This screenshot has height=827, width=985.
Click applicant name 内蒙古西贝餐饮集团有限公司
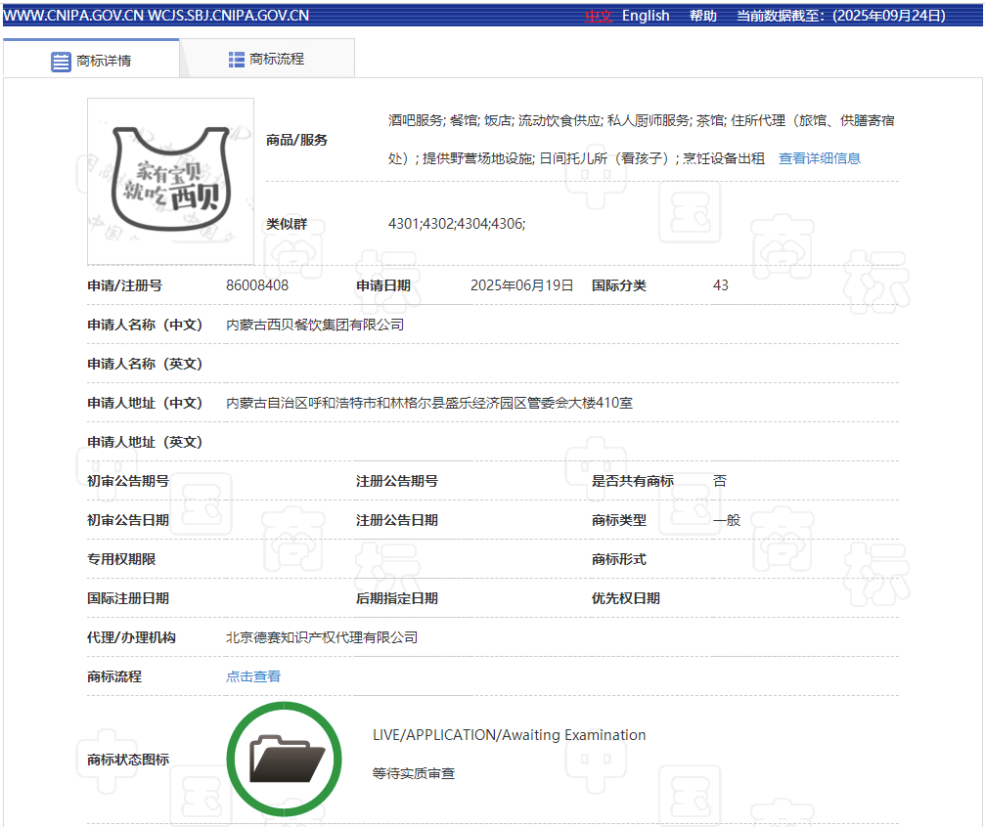click(315, 325)
